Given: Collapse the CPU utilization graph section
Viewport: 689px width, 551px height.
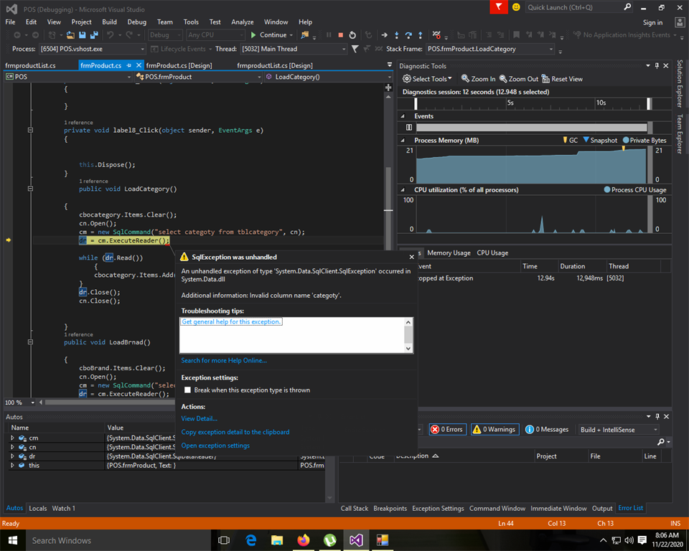Looking at the screenshot, I should tap(403, 190).
